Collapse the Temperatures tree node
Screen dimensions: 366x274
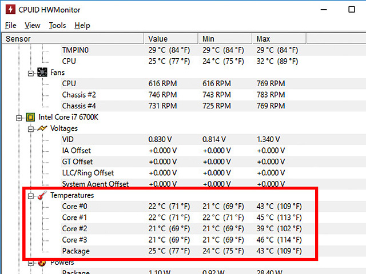pos(30,196)
